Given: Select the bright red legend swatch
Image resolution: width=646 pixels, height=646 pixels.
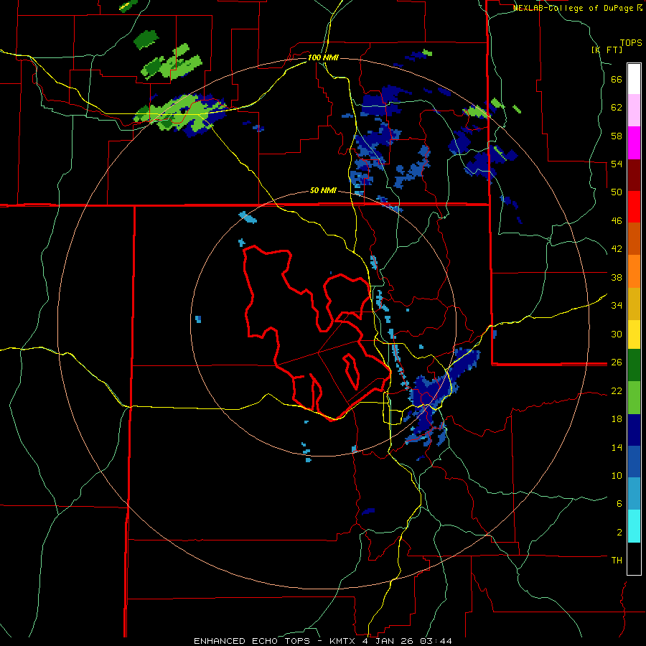Looking at the screenshot, I should (634, 207).
